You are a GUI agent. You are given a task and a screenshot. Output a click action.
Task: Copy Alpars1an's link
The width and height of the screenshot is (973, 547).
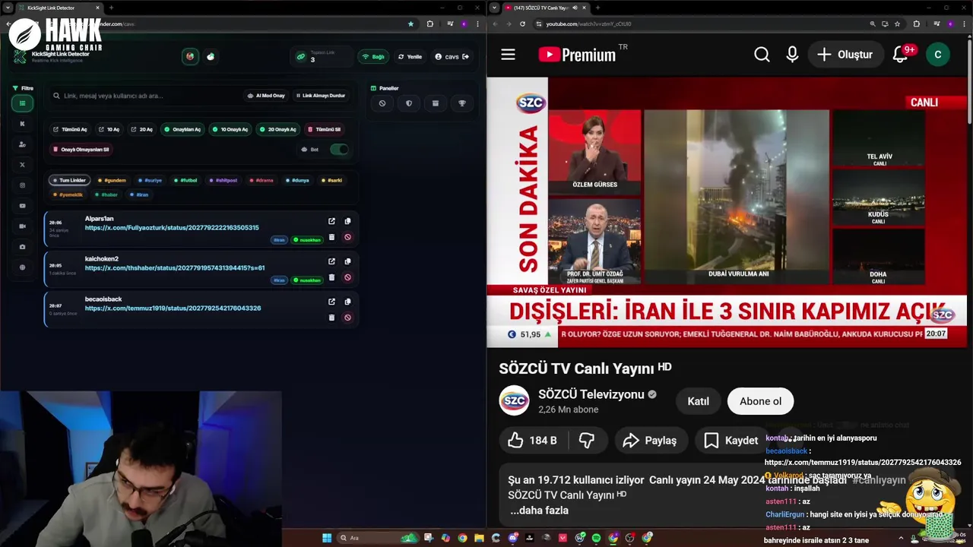click(x=347, y=221)
